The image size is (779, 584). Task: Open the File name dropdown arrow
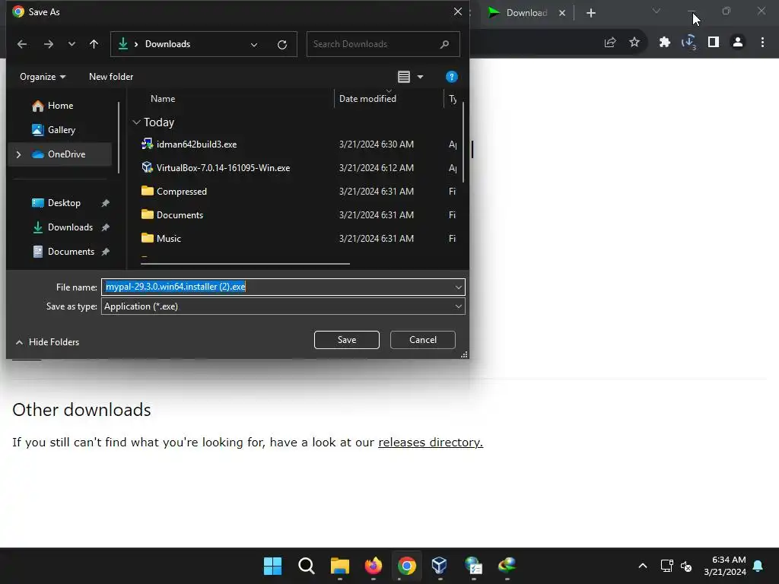pos(458,287)
